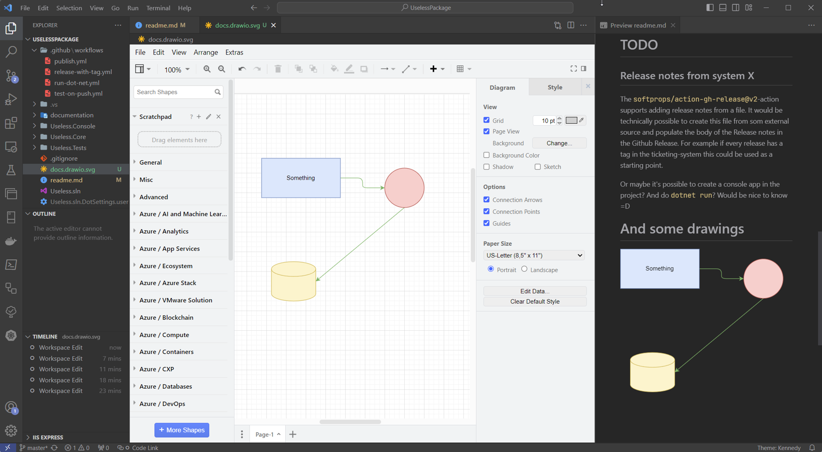Image resolution: width=822 pixels, height=452 pixels.
Task: Toggle the Connection Arrows checkbox
Action: tap(486, 199)
